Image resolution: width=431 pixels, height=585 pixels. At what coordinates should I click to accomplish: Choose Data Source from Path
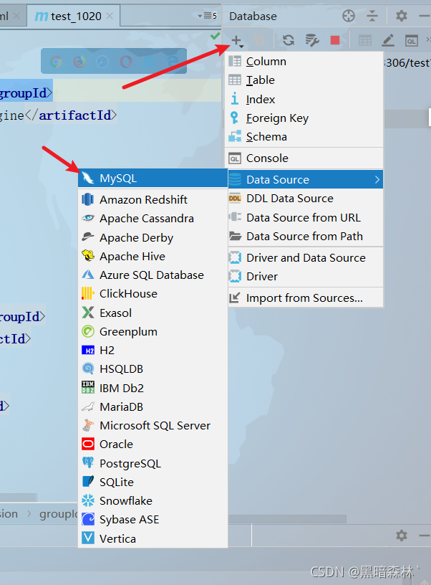pos(305,237)
